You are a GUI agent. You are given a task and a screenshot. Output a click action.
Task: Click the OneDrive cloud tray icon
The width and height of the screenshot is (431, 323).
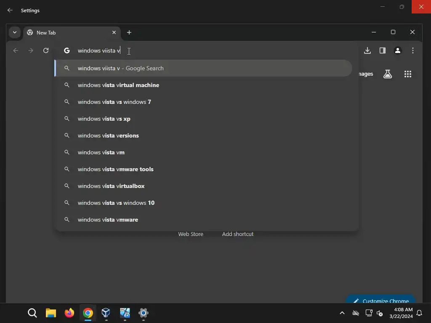[x=356, y=313]
